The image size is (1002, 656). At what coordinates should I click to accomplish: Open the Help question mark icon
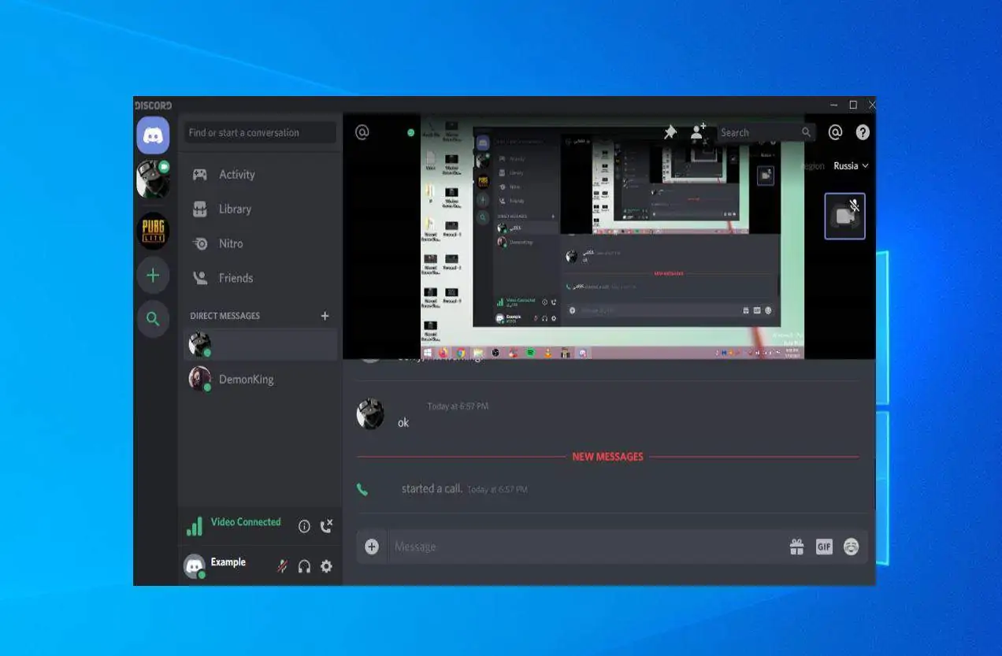(863, 132)
